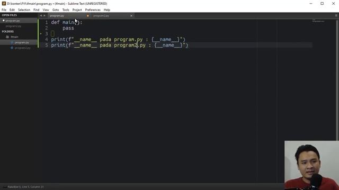Open tab list dropdown at tab bar end
Viewport: 339px width, 190px height.
(x=336, y=15)
